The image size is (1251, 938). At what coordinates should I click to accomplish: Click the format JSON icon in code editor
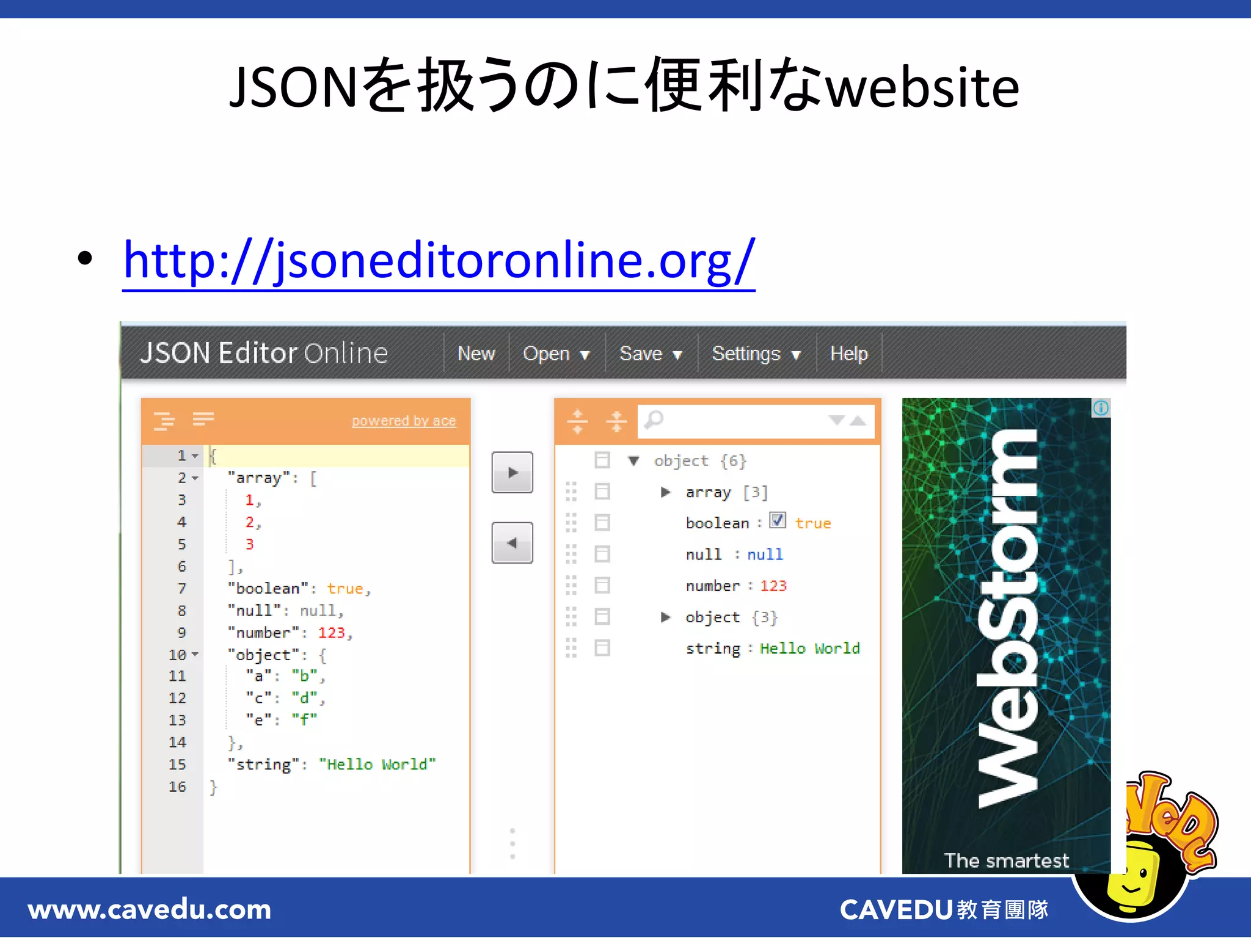pyautogui.click(x=164, y=421)
